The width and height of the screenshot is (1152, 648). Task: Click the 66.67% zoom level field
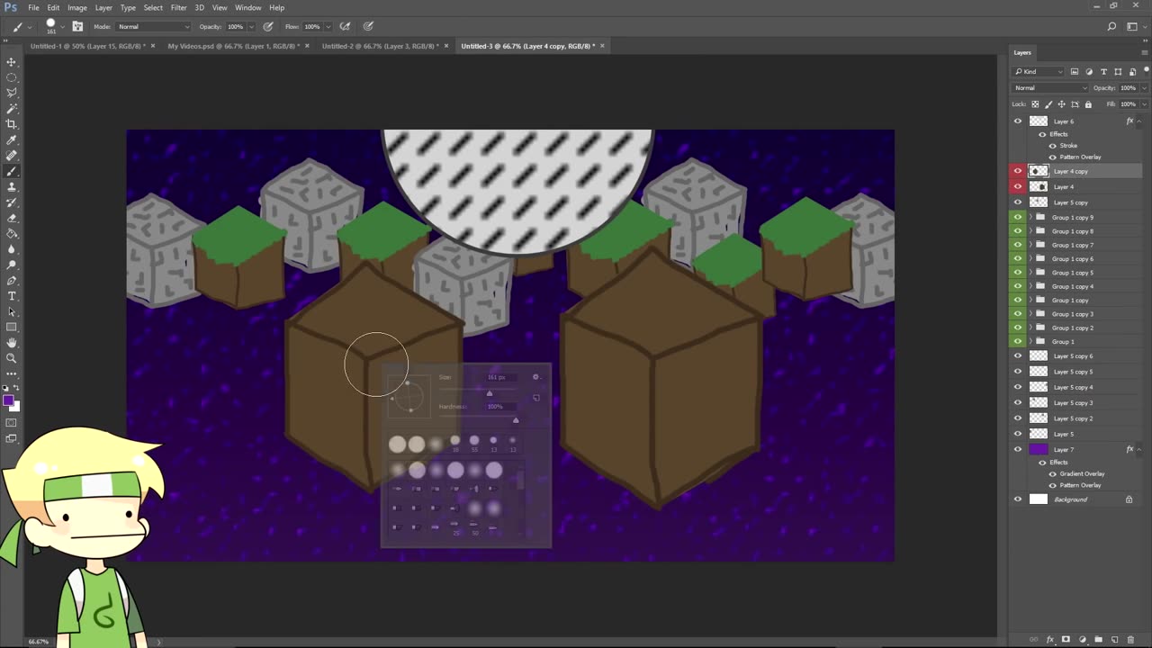point(39,642)
